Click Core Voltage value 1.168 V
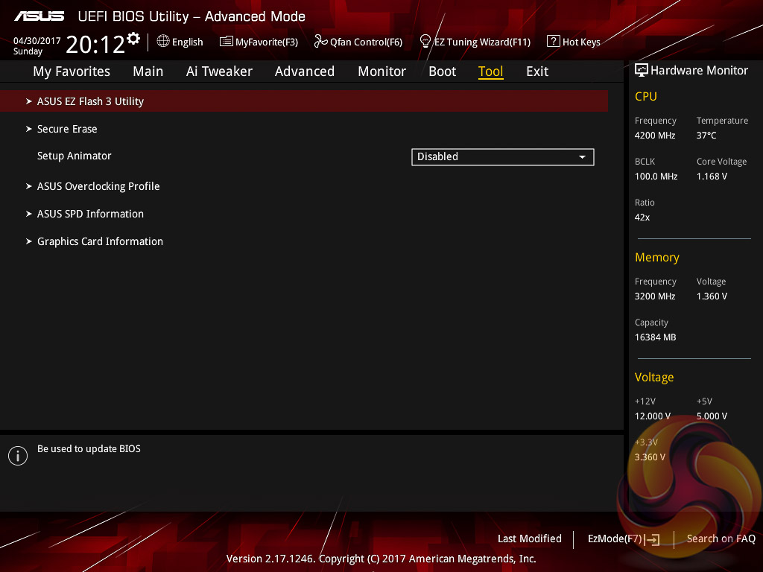This screenshot has width=763, height=572. pyautogui.click(x=712, y=176)
